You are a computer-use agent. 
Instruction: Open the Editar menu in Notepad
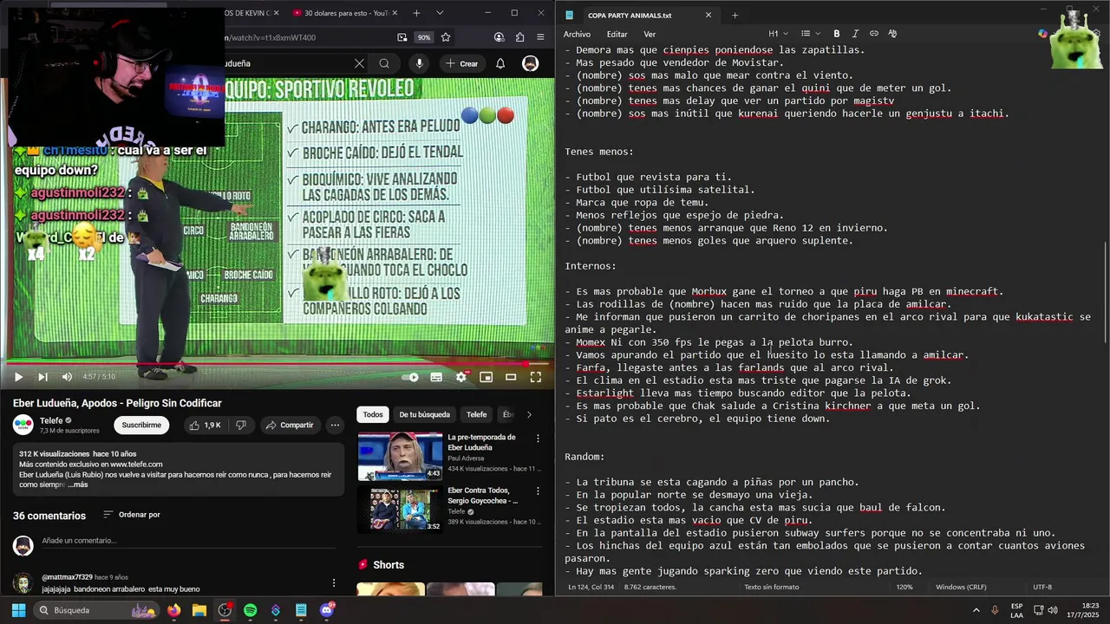617,34
